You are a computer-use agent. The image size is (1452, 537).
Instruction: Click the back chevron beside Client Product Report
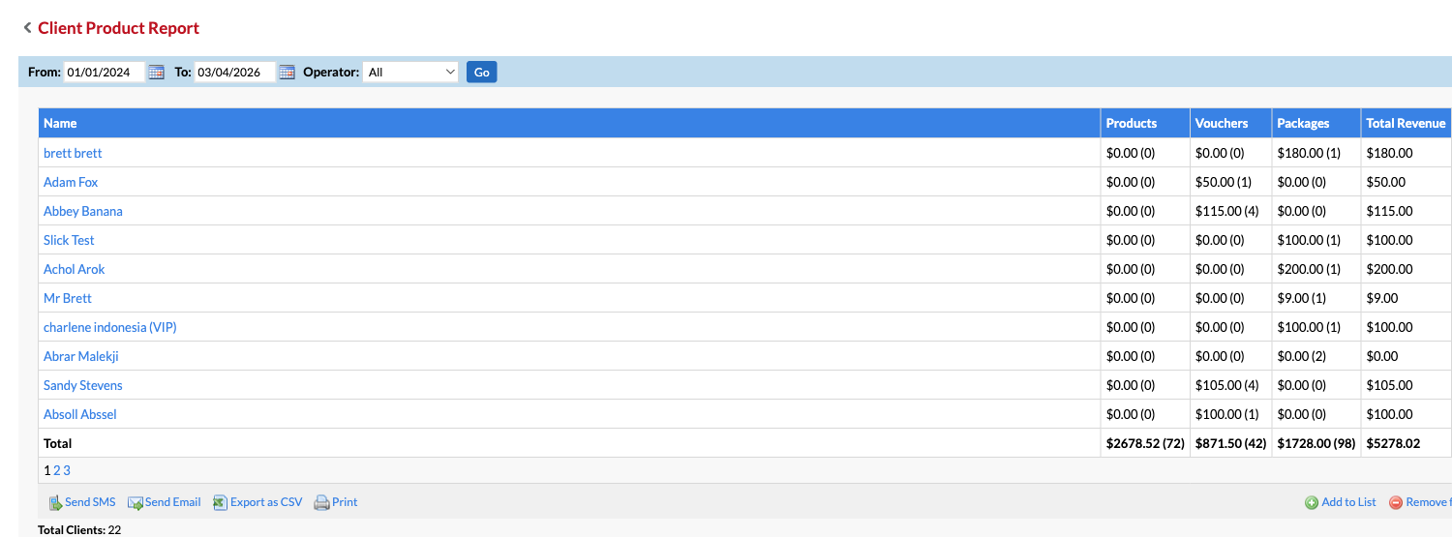(27, 28)
